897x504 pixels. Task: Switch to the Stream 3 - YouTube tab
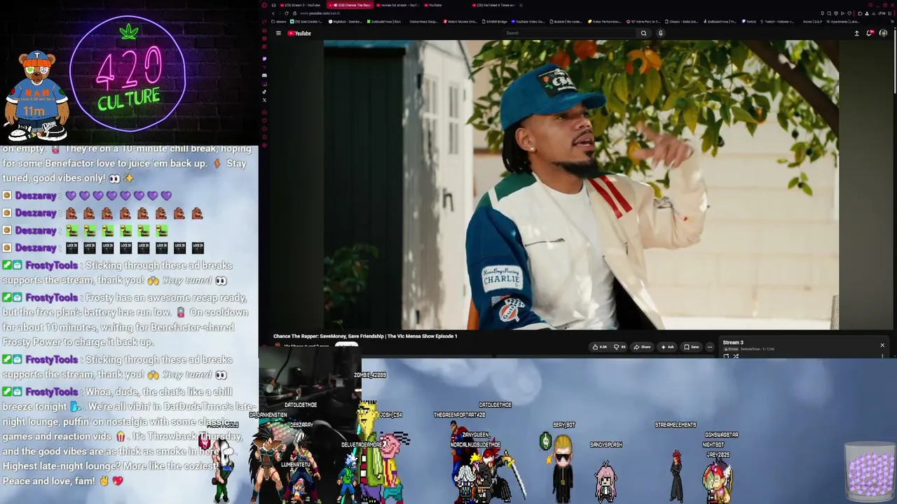click(x=301, y=5)
